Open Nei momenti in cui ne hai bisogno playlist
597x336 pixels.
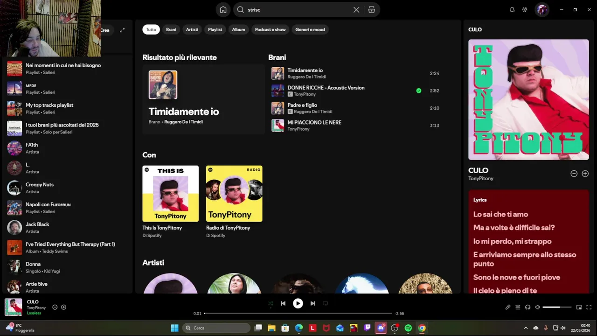coord(68,69)
